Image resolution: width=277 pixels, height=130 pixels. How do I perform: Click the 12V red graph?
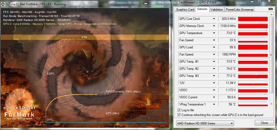pos(253,83)
